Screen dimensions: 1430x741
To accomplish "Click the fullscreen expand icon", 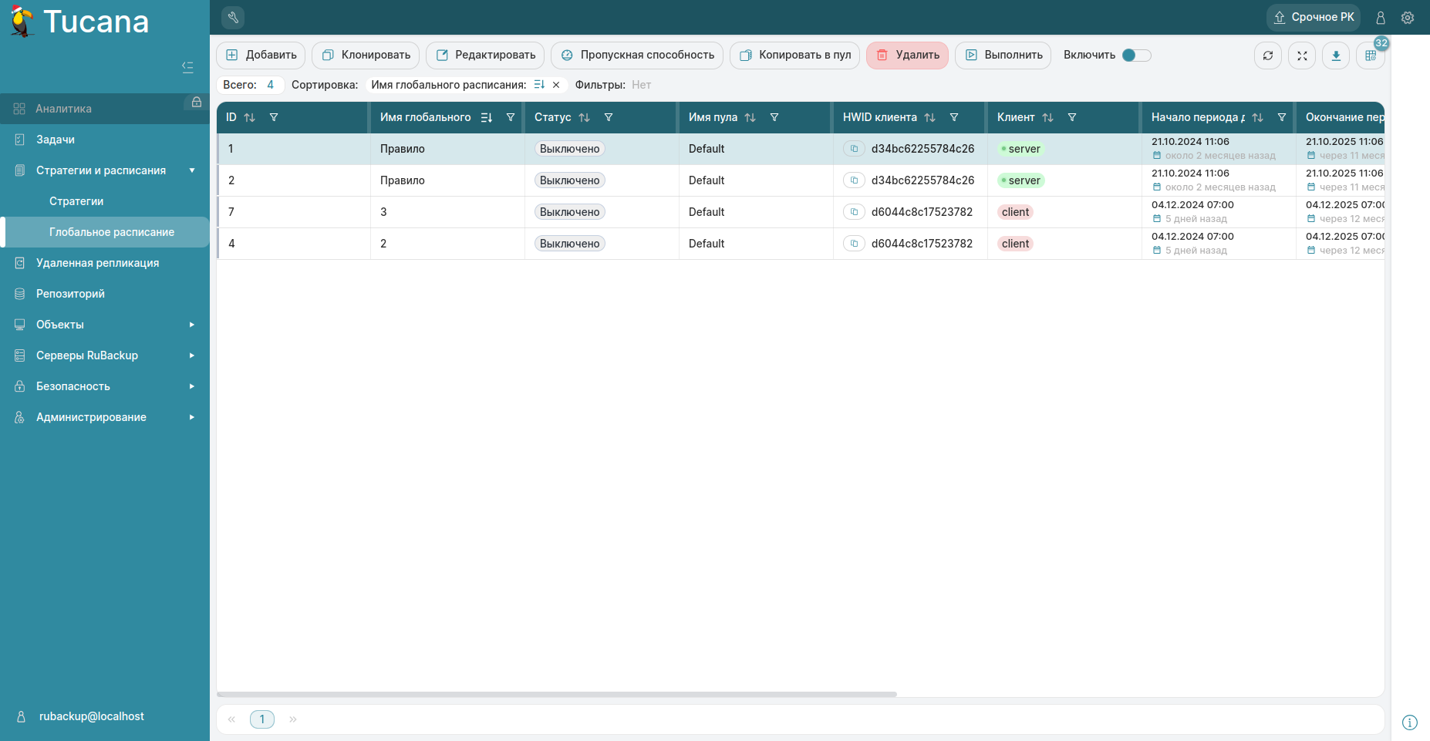I will pyautogui.click(x=1302, y=56).
